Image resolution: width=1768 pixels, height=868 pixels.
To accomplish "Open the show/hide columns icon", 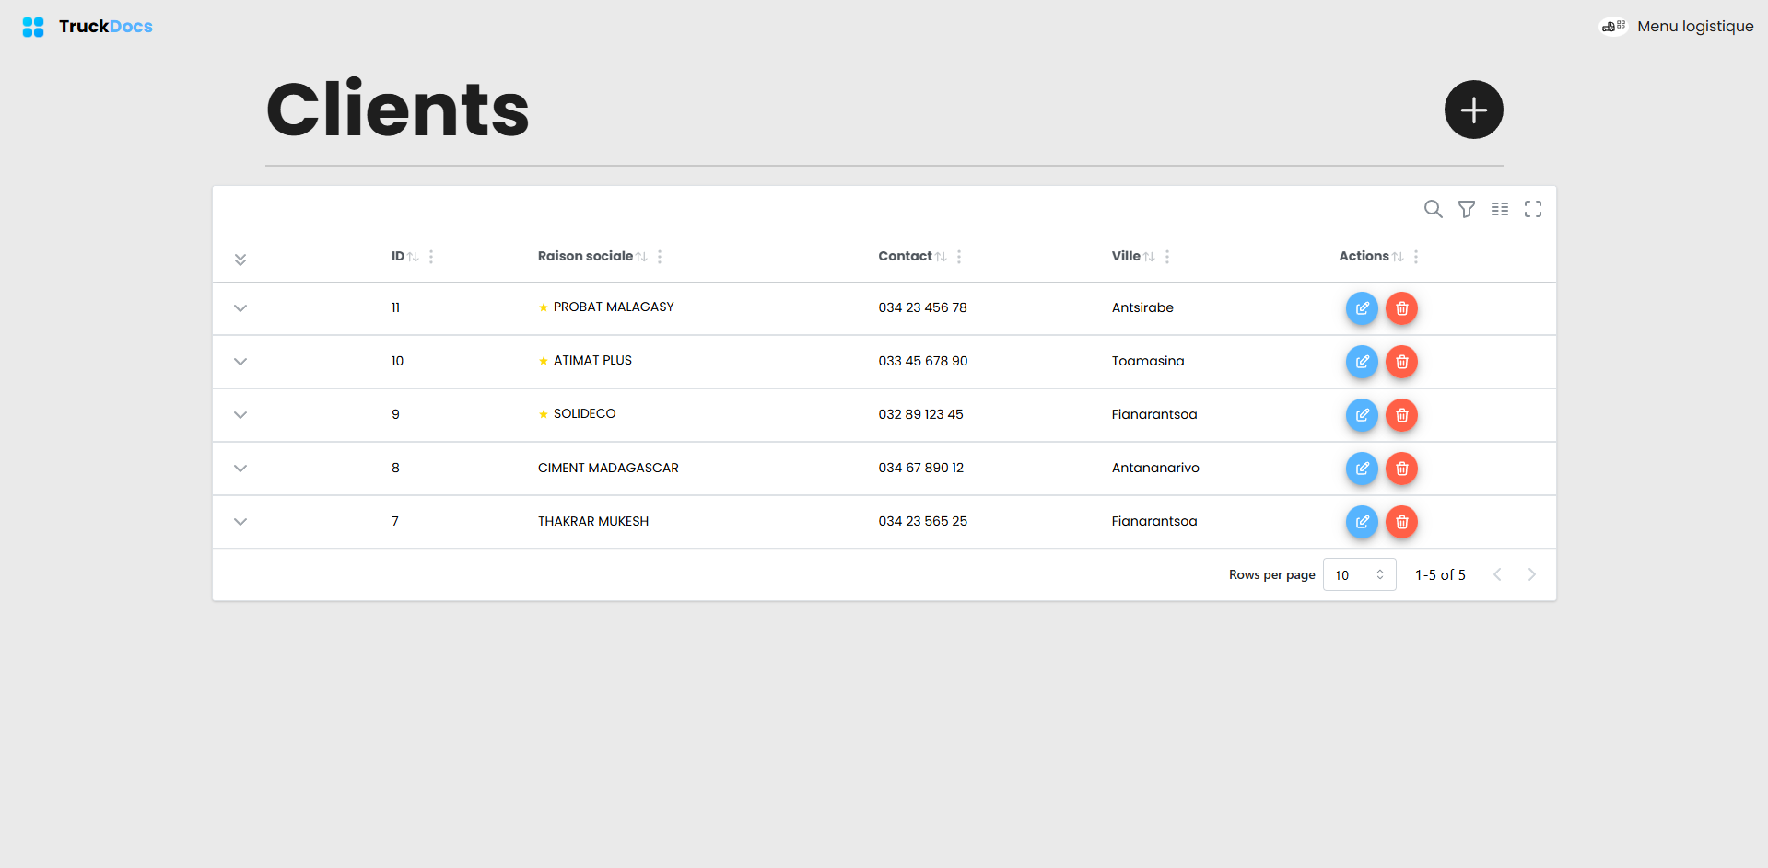I will pyautogui.click(x=1499, y=209).
